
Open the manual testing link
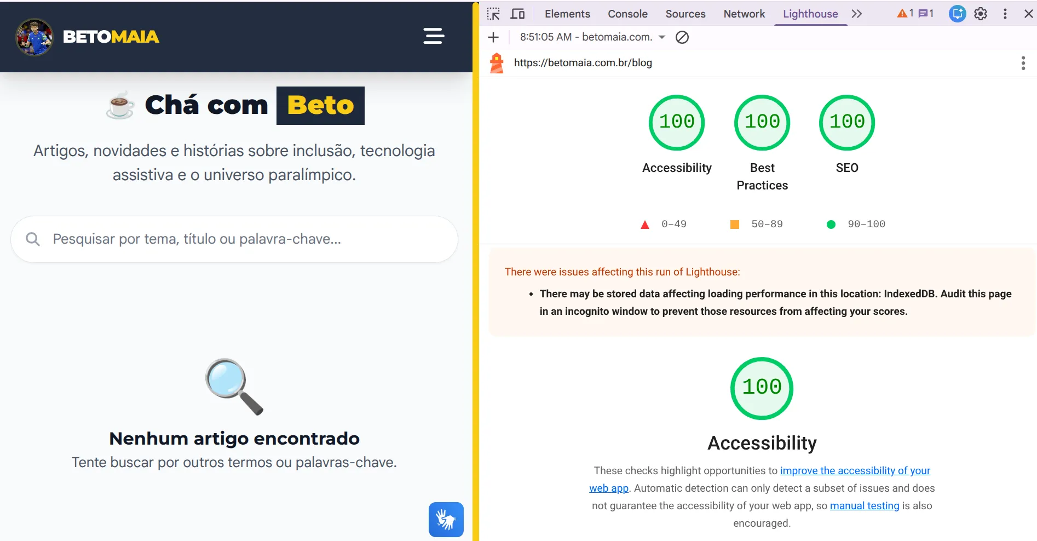[864, 505]
